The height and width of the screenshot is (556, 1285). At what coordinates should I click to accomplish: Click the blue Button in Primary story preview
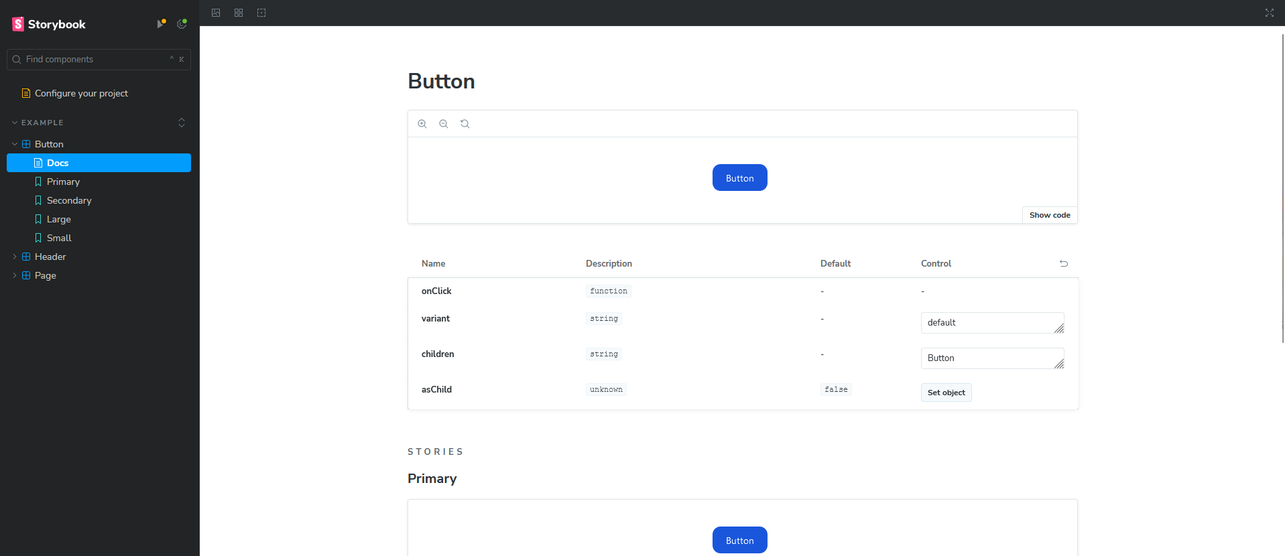740,540
